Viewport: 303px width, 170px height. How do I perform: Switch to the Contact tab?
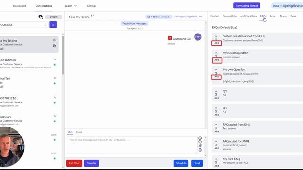214,16
